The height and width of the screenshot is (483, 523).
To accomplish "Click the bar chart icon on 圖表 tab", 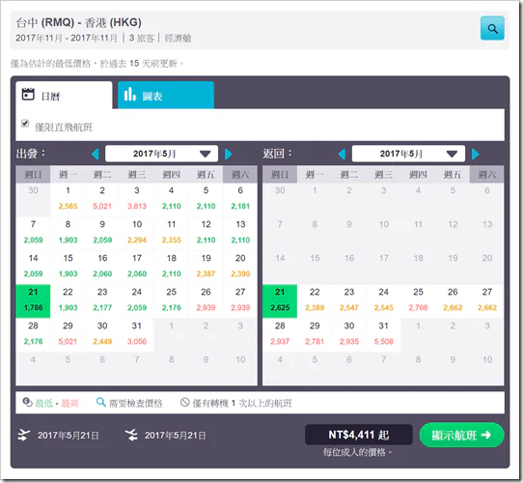I will 129,95.
